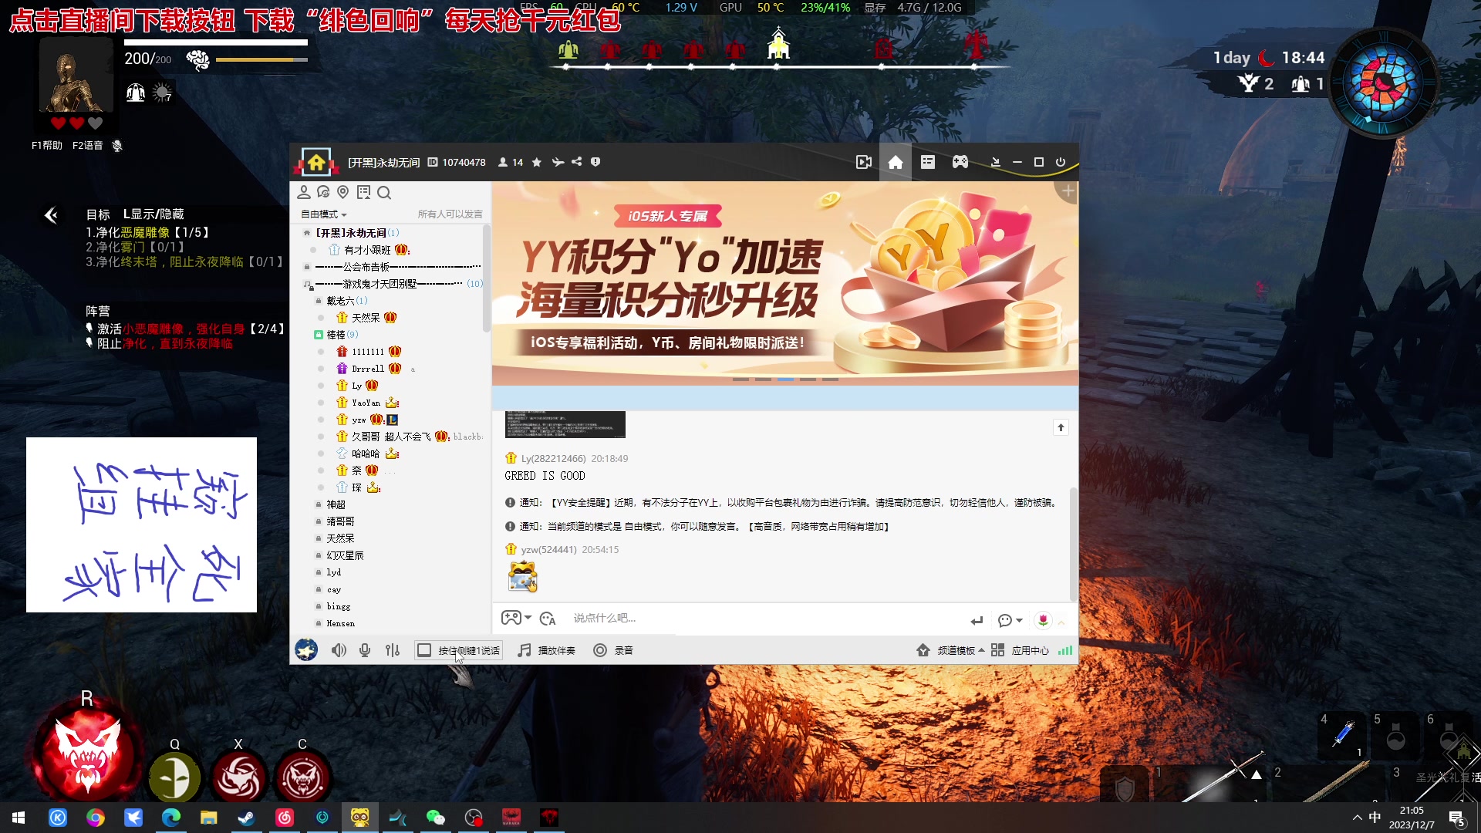Expand the gift panel with orange chevron
The width and height of the screenshot is (1481, 833).
pos(1061,622)
